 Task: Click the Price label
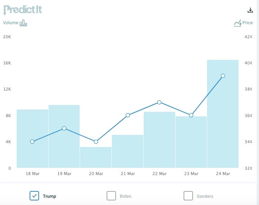[x=248, y=23]
